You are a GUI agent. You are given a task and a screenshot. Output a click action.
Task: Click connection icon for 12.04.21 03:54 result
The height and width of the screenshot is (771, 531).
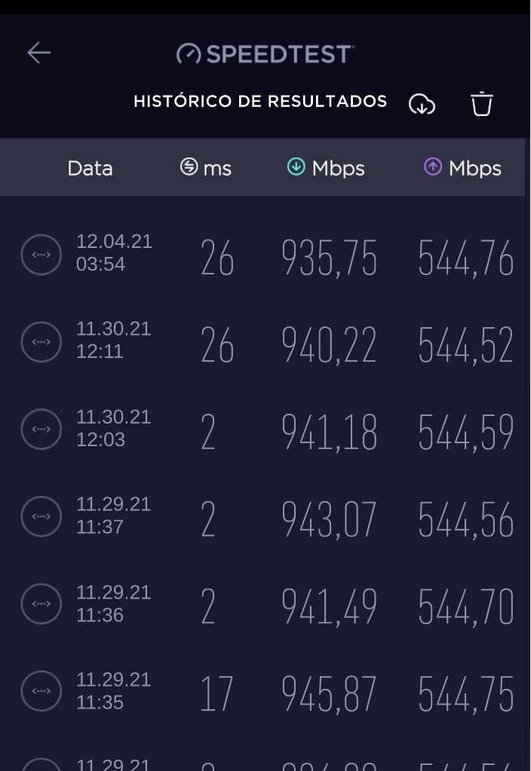[41, 254]
